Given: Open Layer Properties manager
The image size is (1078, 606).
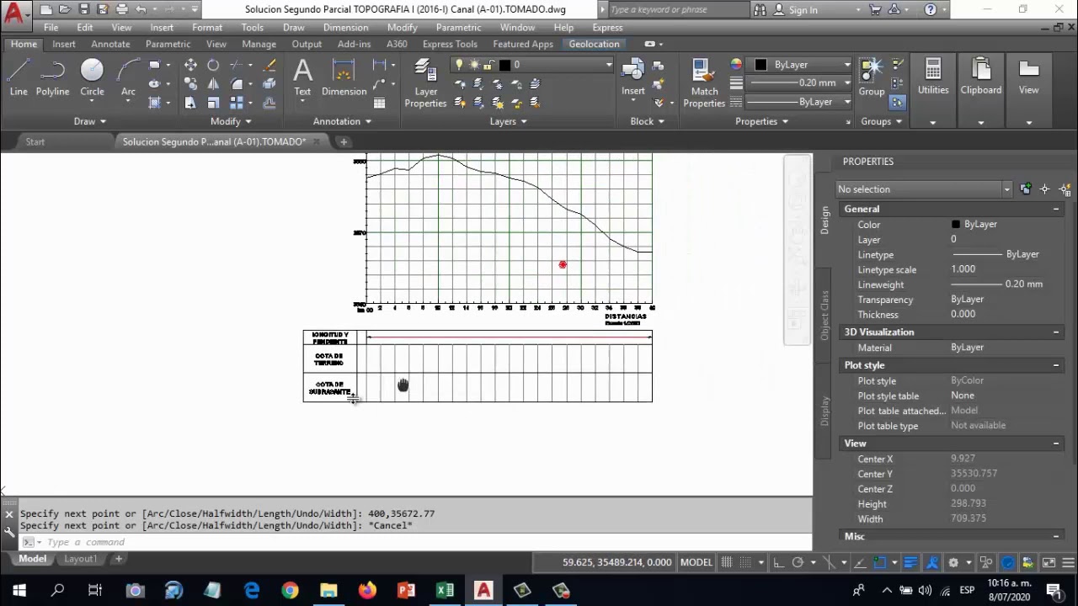Looking at the screenshot, I should (425, 83).
